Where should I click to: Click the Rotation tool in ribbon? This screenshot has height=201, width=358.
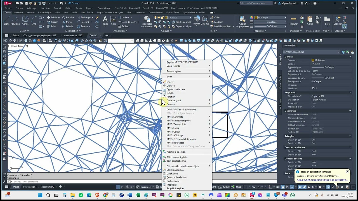[x=68, y=18]
